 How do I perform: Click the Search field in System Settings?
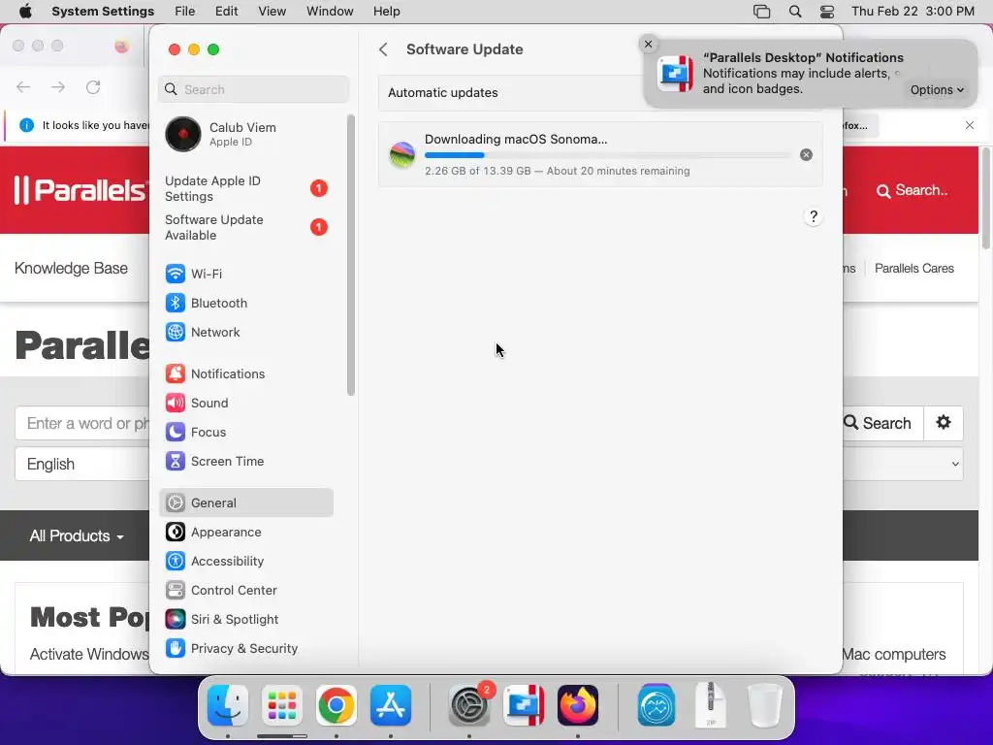253,89
